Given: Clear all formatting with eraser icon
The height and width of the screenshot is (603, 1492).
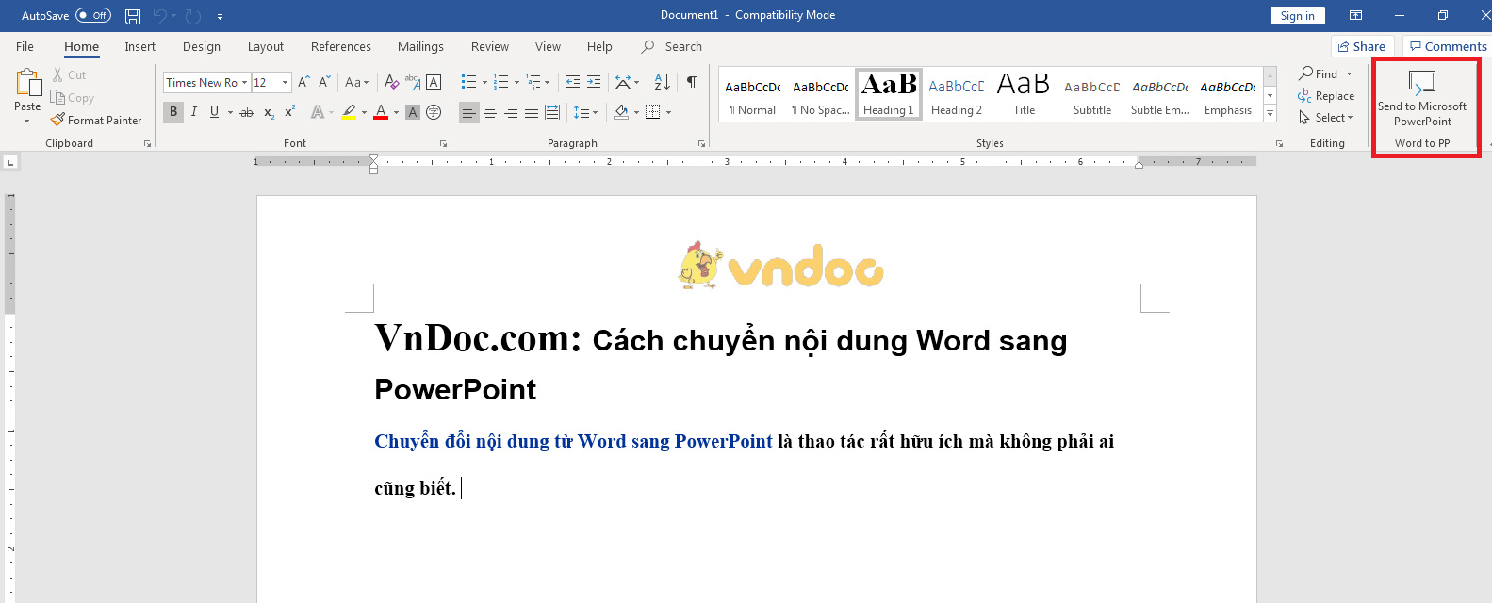Looking at the screenshot, I should (392, 82).
